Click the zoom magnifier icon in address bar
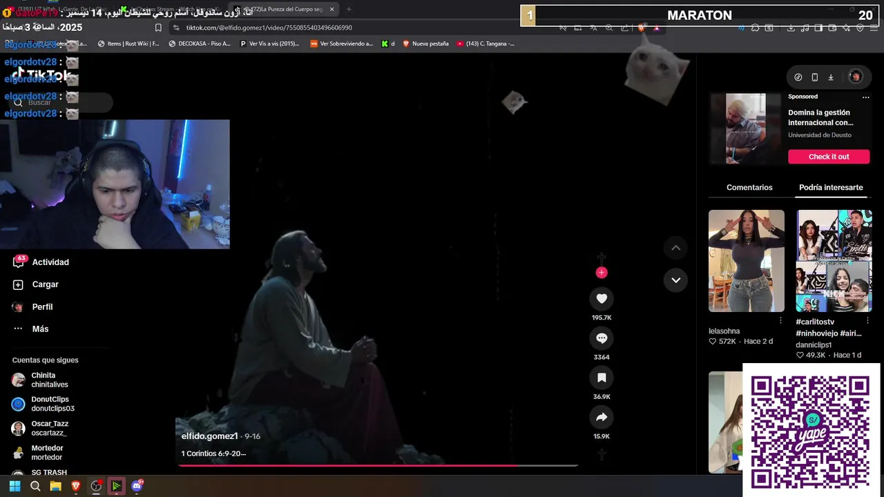The height and width of the screenshot is (497, 884). click(609, 28)
